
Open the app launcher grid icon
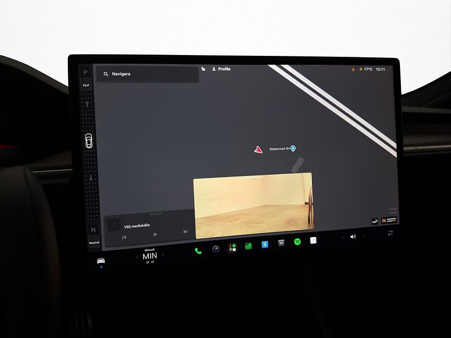pos(232,247)
